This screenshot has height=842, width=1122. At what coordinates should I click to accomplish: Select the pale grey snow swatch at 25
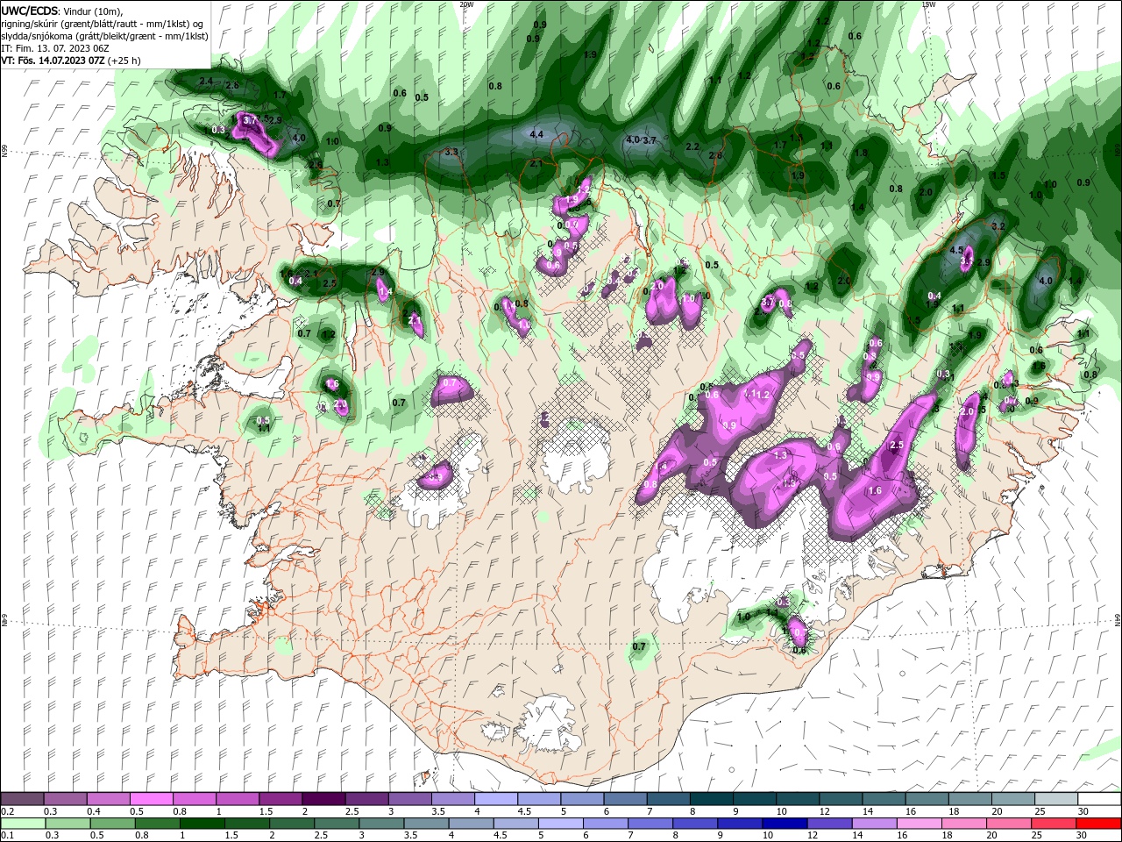(1057, 799)
